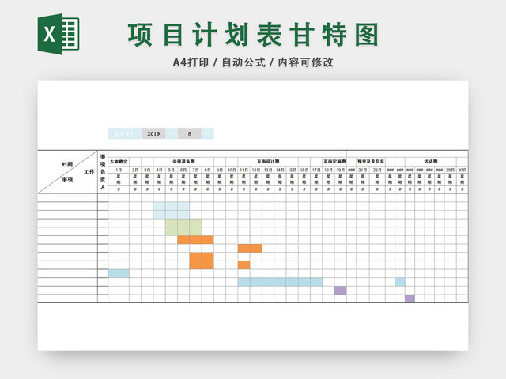Click the light blue bar under 1日
The height and width of the screenshot is (379, 506).
(x=119, y=274)
